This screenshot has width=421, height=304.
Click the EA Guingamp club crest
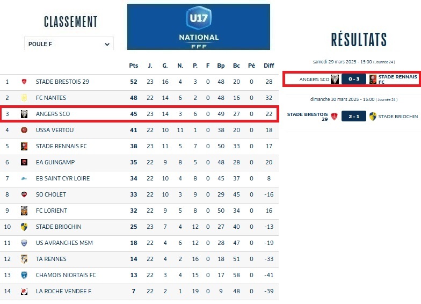[x=24, y=162]
